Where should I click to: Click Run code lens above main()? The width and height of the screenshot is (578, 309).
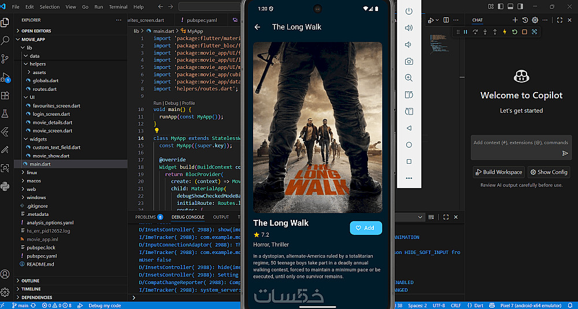tap(157, 103)
